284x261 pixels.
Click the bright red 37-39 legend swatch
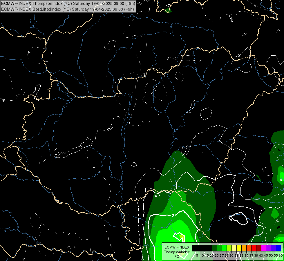point(254,248)
